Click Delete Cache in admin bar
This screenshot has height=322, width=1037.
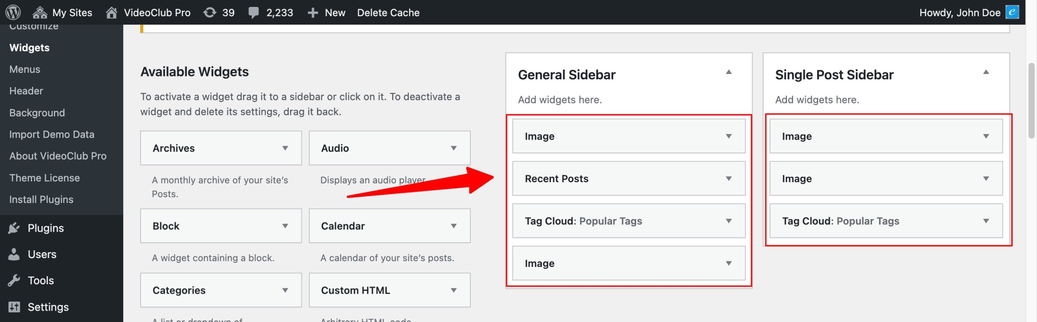[388, 13]
